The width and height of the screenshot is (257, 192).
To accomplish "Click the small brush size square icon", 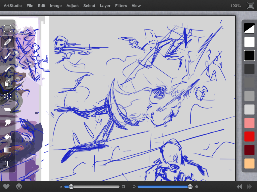I will click(x=61, y=186).
